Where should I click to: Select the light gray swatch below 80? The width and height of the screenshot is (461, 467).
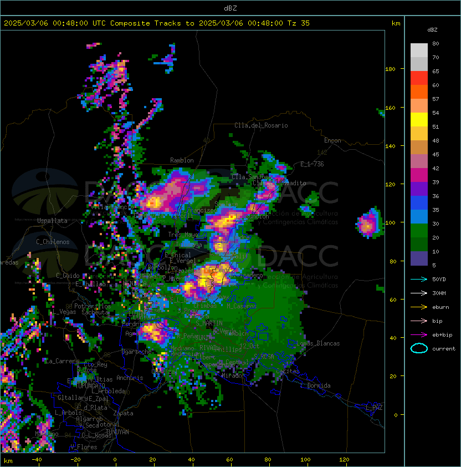(x=419, y=50)
